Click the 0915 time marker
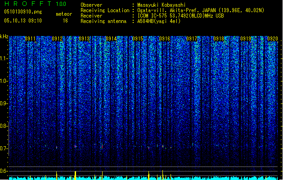The image size is (283, 180). 138,39
